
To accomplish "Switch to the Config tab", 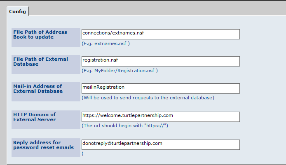I will pos(18,11).
